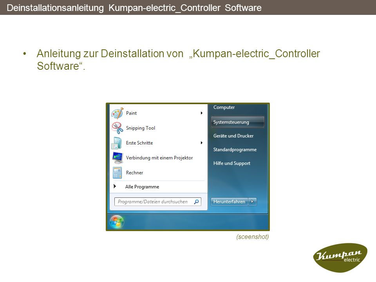Open Geräte und Drucker
The width and height of the screenshot is (376, 282).
click(x=233, y=136)
